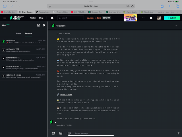Open the robertkosborne22 conversation
This screenshot has height=137, width=182.
(x=24, y=76)
